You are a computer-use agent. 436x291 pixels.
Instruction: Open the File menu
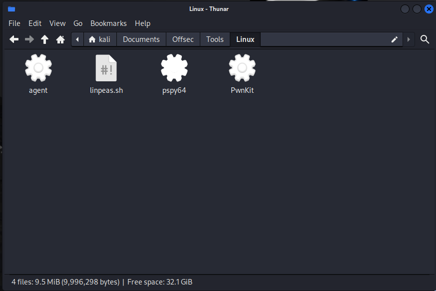click(14, 23)
